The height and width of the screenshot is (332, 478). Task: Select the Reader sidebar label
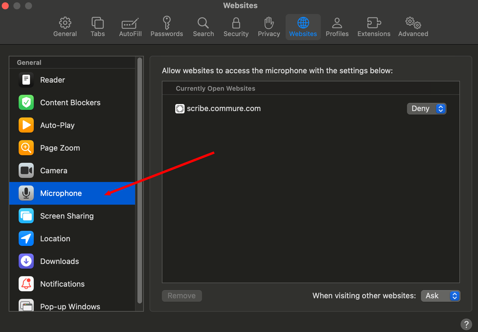[52, 80]
